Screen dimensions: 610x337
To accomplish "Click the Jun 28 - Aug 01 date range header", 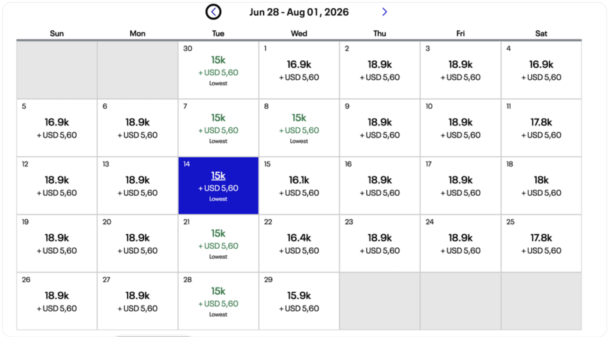I will [x=299, y=12].
